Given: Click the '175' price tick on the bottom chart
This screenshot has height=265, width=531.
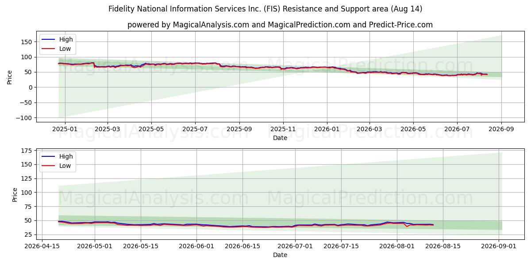Looking at the screenshot, I should pos(27,151).
